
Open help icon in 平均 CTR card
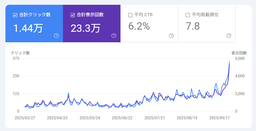(x=171, y=36)
